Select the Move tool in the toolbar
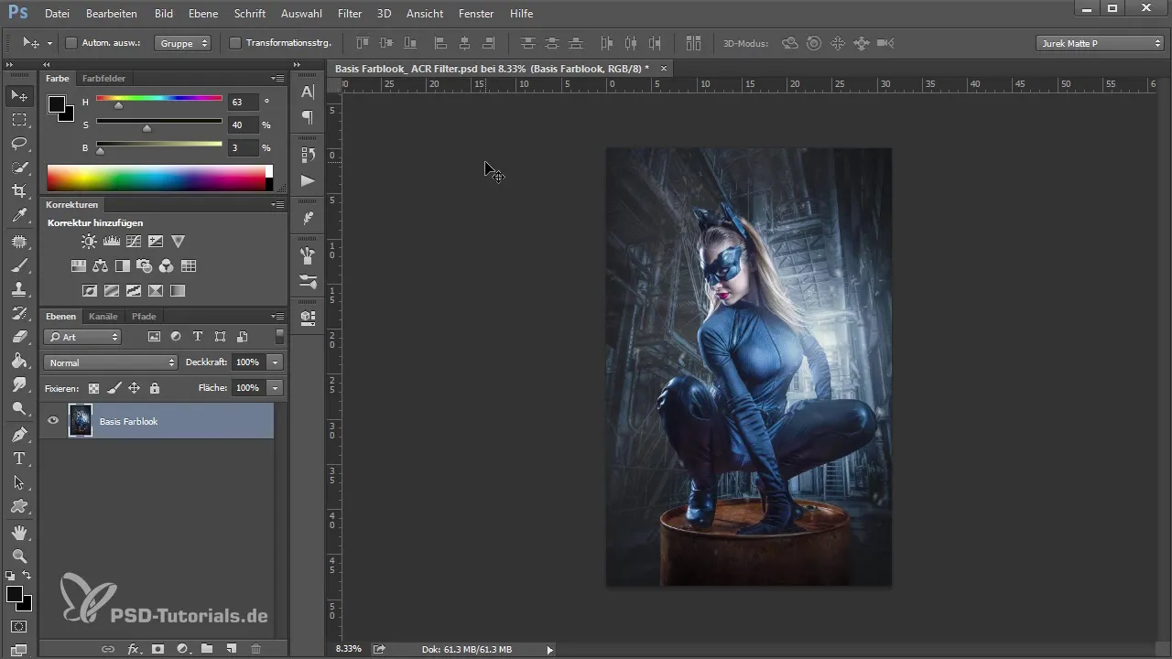This screenshot has height=659, width=1172. click(19, 96)
